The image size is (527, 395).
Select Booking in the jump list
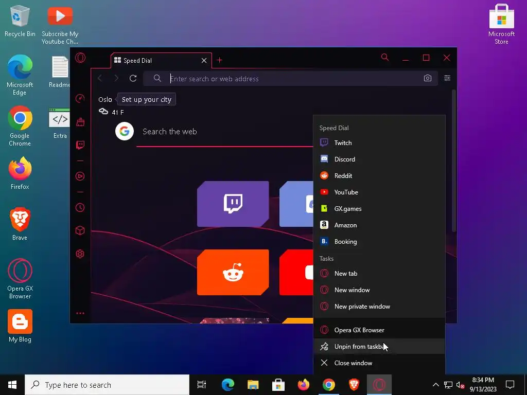[379, 242]
